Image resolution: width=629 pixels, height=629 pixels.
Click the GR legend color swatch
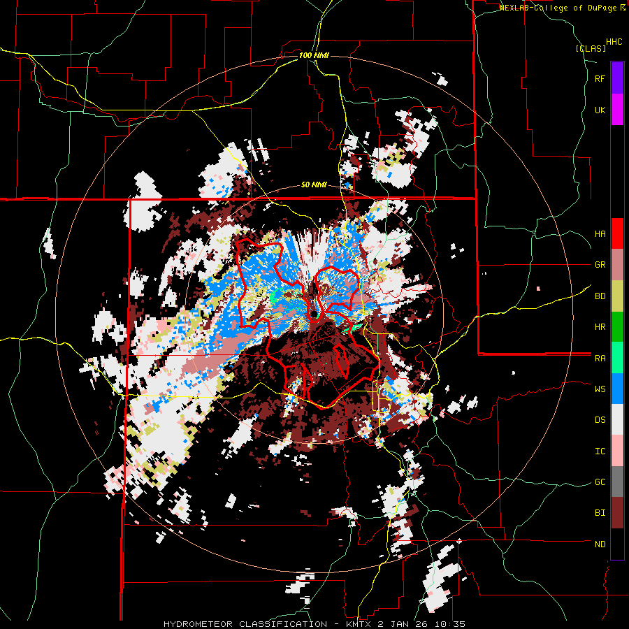617,264
